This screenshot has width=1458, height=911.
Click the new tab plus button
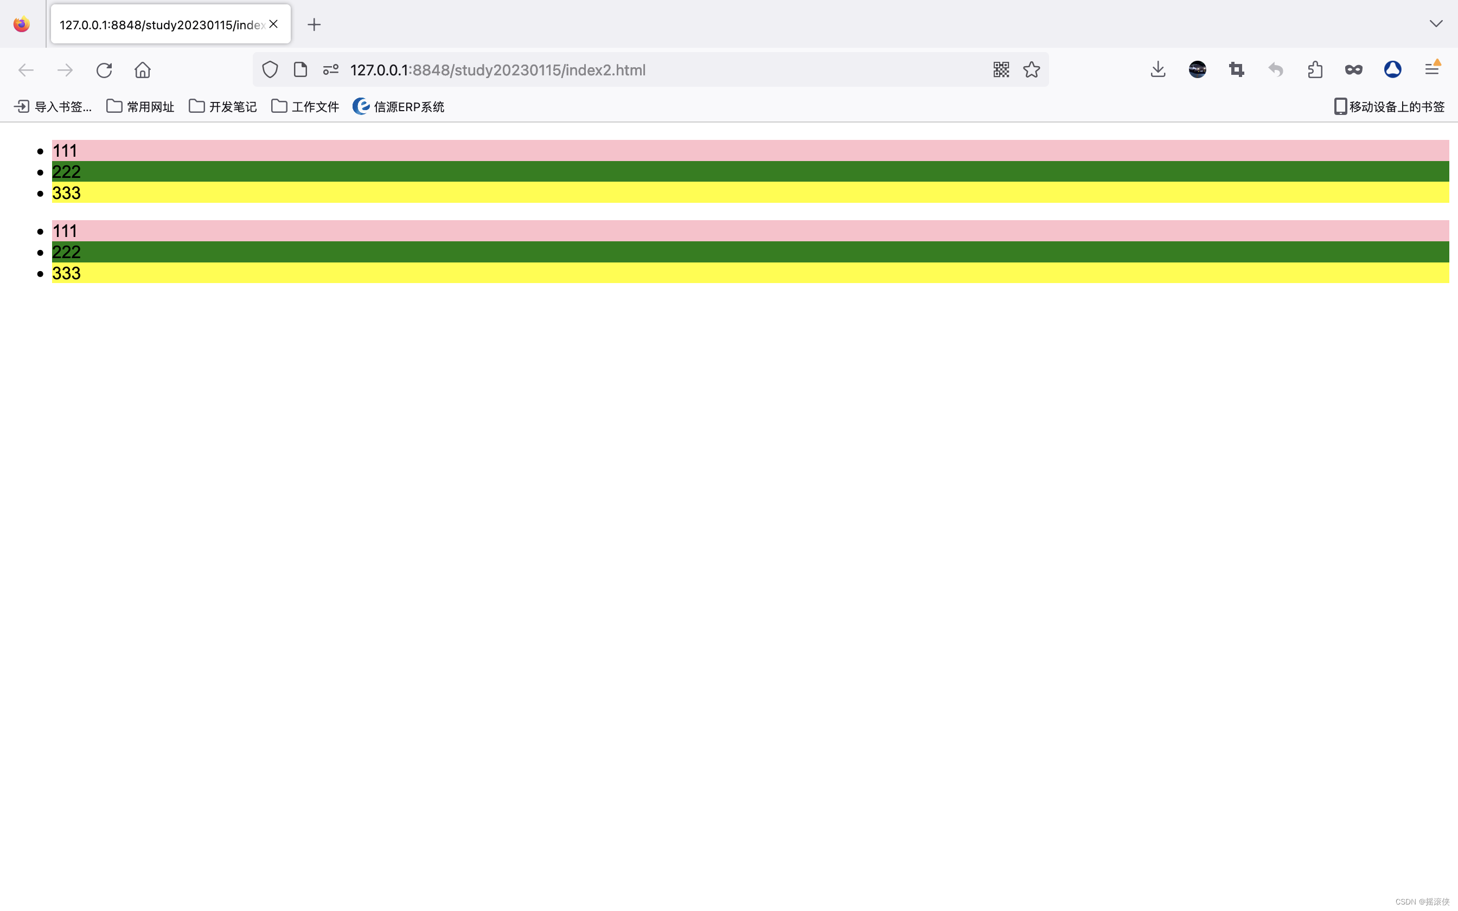click(314, 23)
